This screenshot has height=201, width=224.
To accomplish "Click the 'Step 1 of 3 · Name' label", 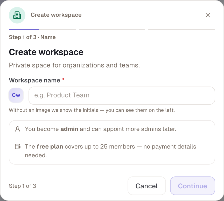I will [x=32, y=37].
